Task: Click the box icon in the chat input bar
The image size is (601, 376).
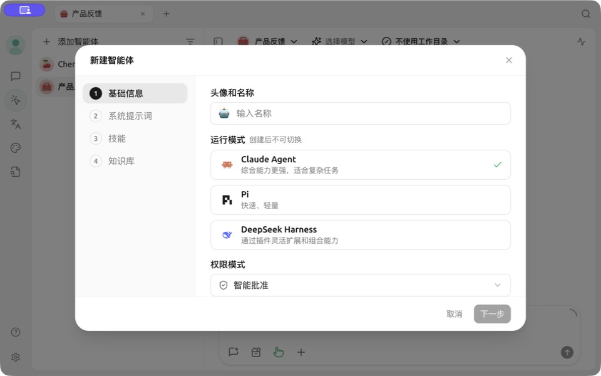Action: (x=256, y=352)
